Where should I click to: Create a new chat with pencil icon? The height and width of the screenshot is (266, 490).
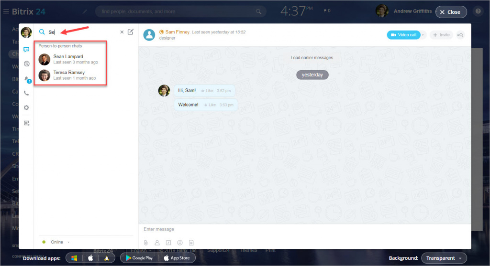(x=131, y=32)
